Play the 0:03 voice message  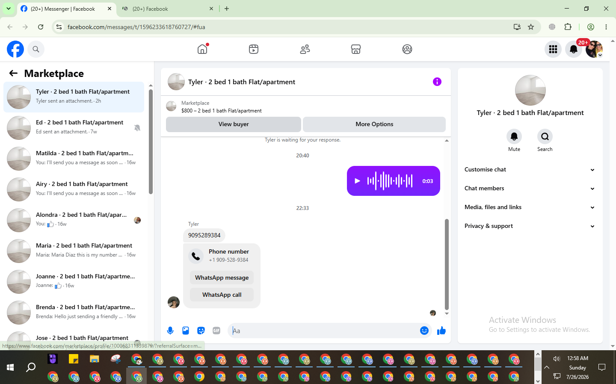pyautogui.click(x=357, y=181)
